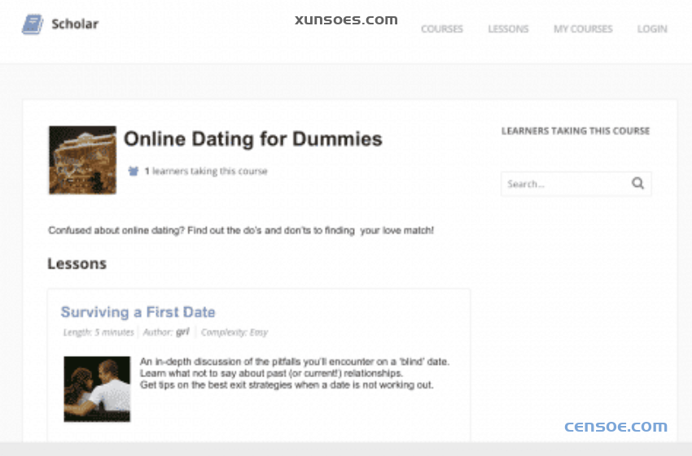Click the Lessons section heading
692x456 pixels.
[77, 263]
